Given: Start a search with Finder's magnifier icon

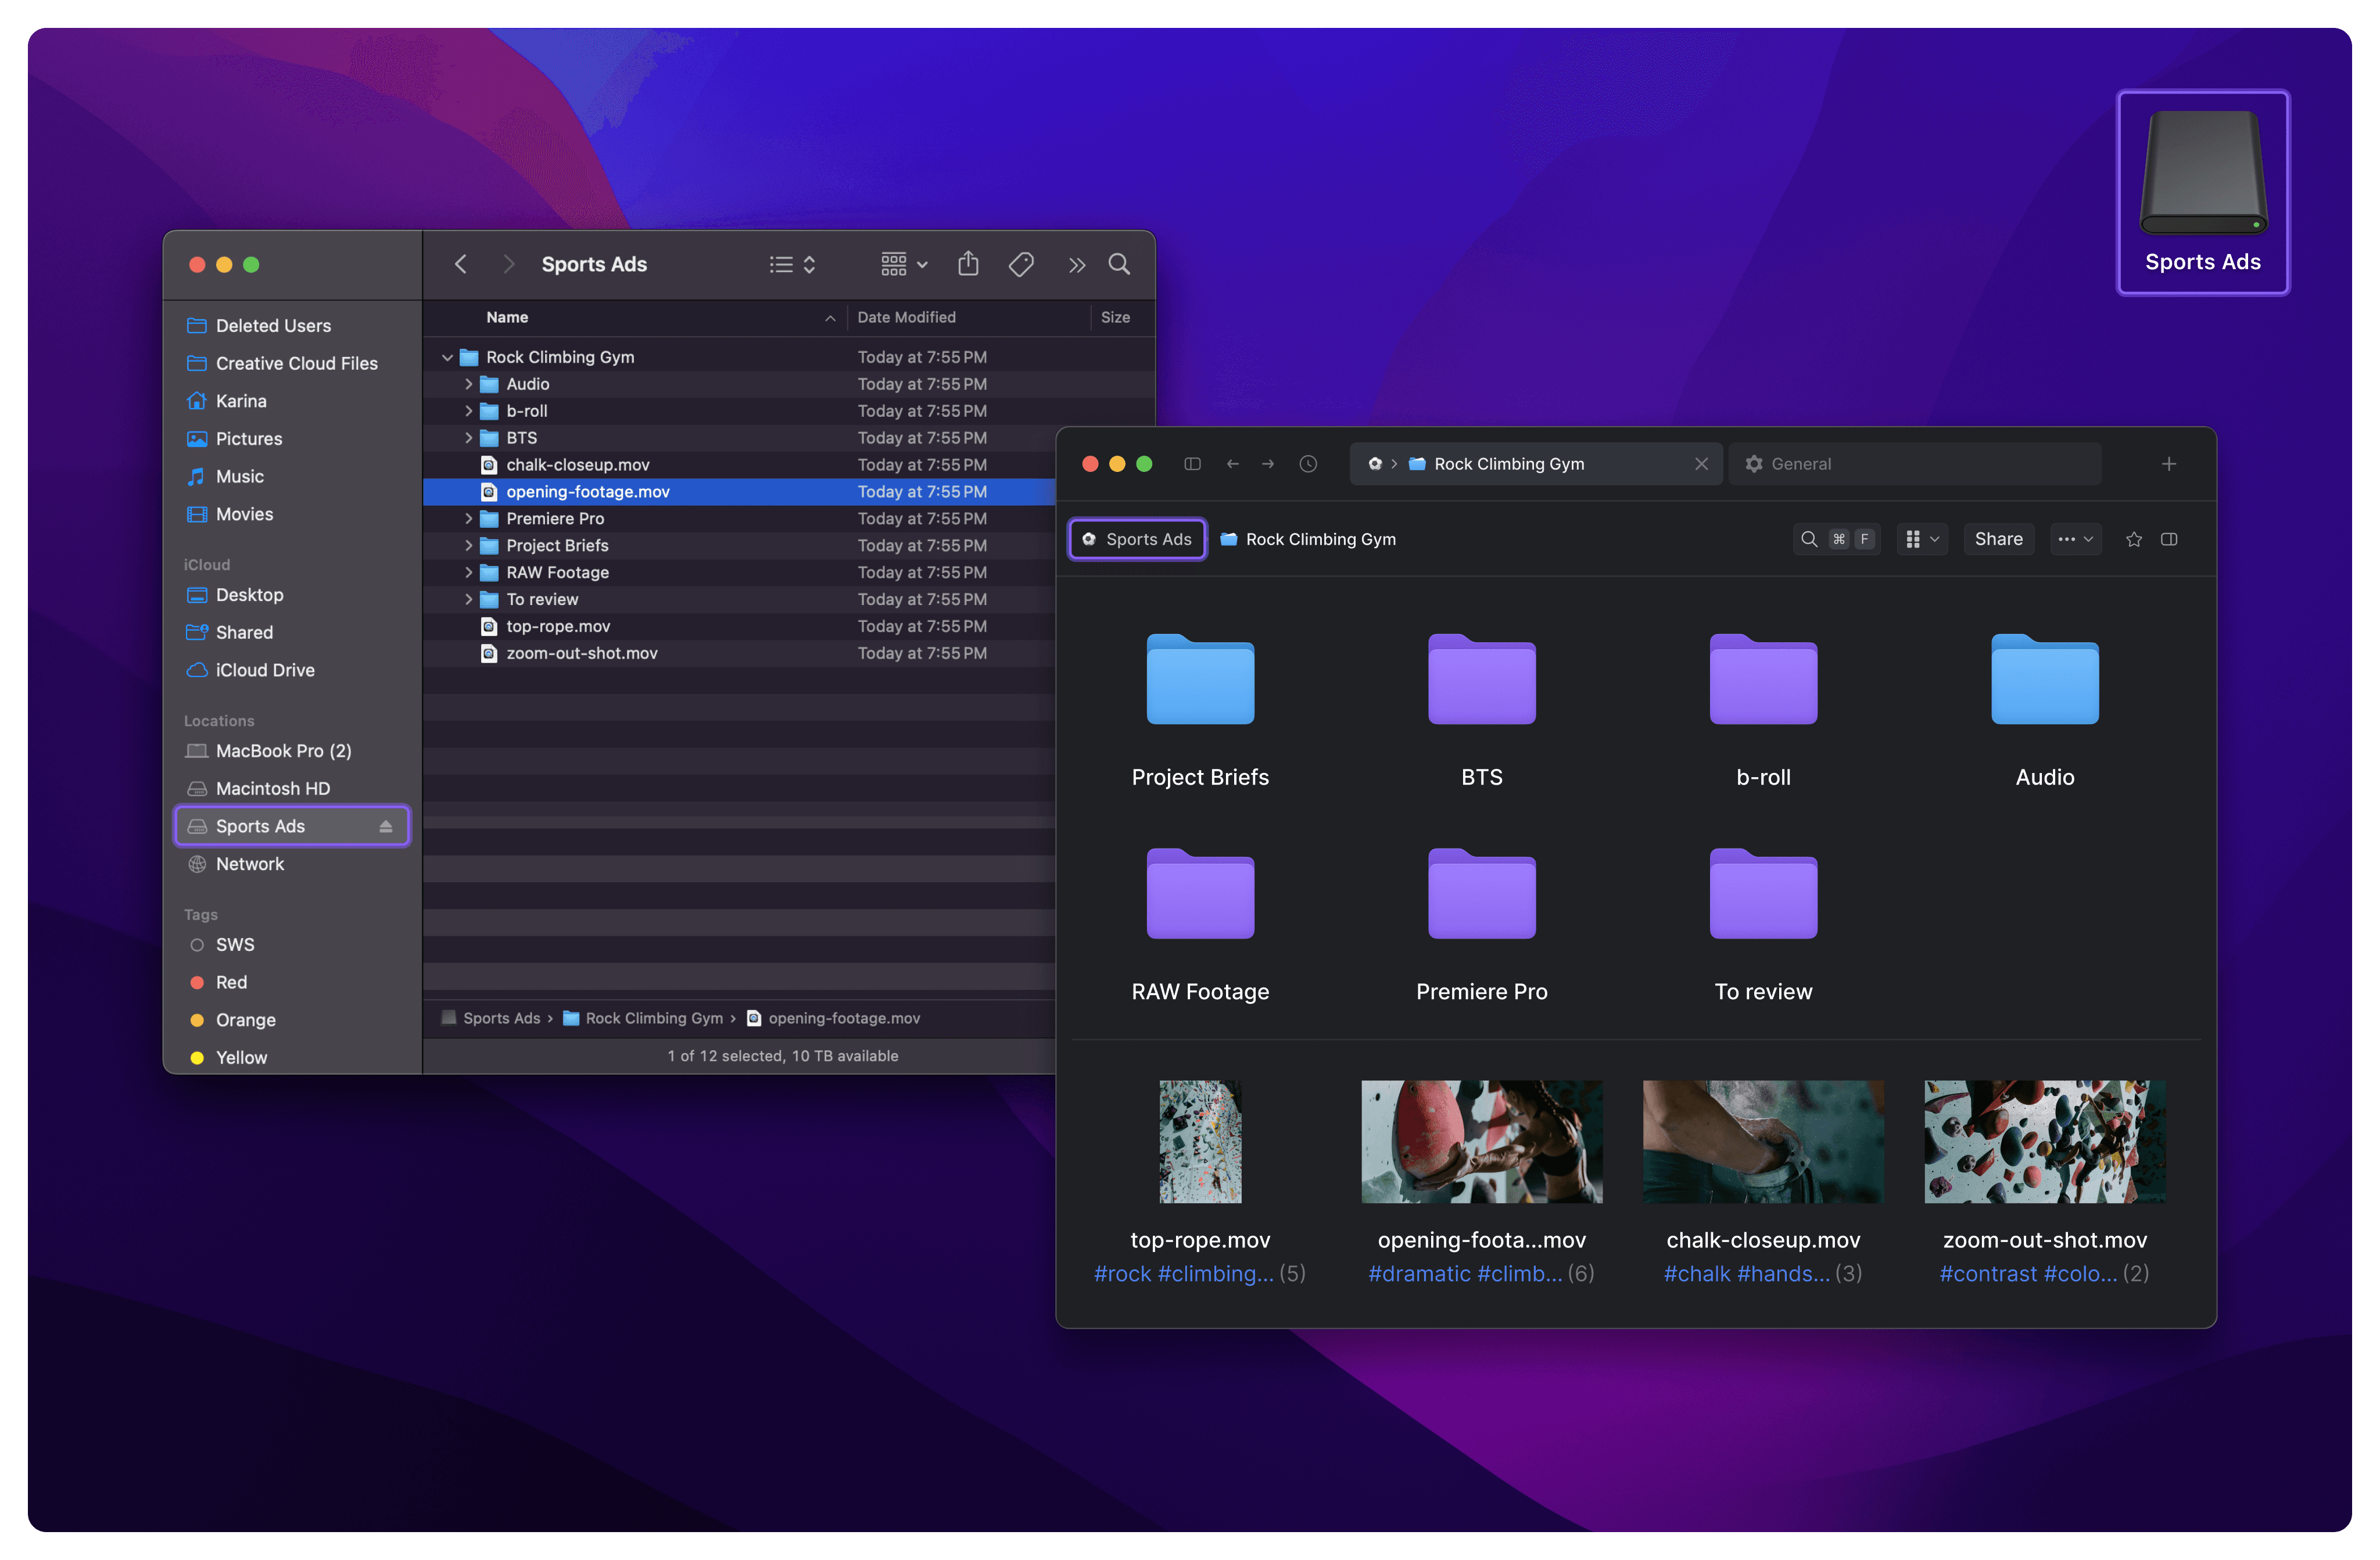Looking at the screenshot, I should coord(1119,264).
